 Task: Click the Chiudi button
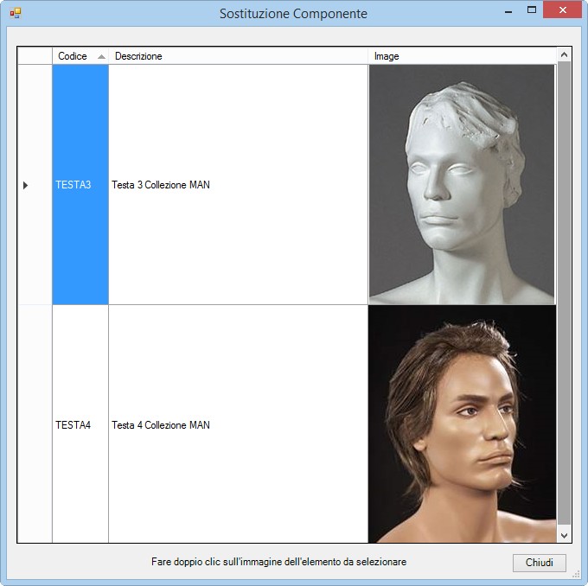click(x=540, y=563)
